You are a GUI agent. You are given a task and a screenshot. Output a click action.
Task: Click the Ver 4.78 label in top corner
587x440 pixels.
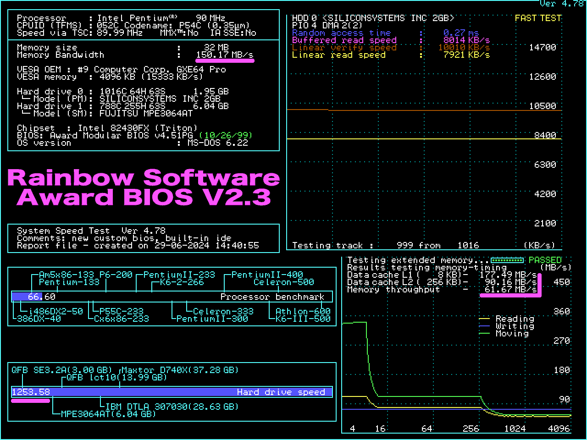point(562,4)
